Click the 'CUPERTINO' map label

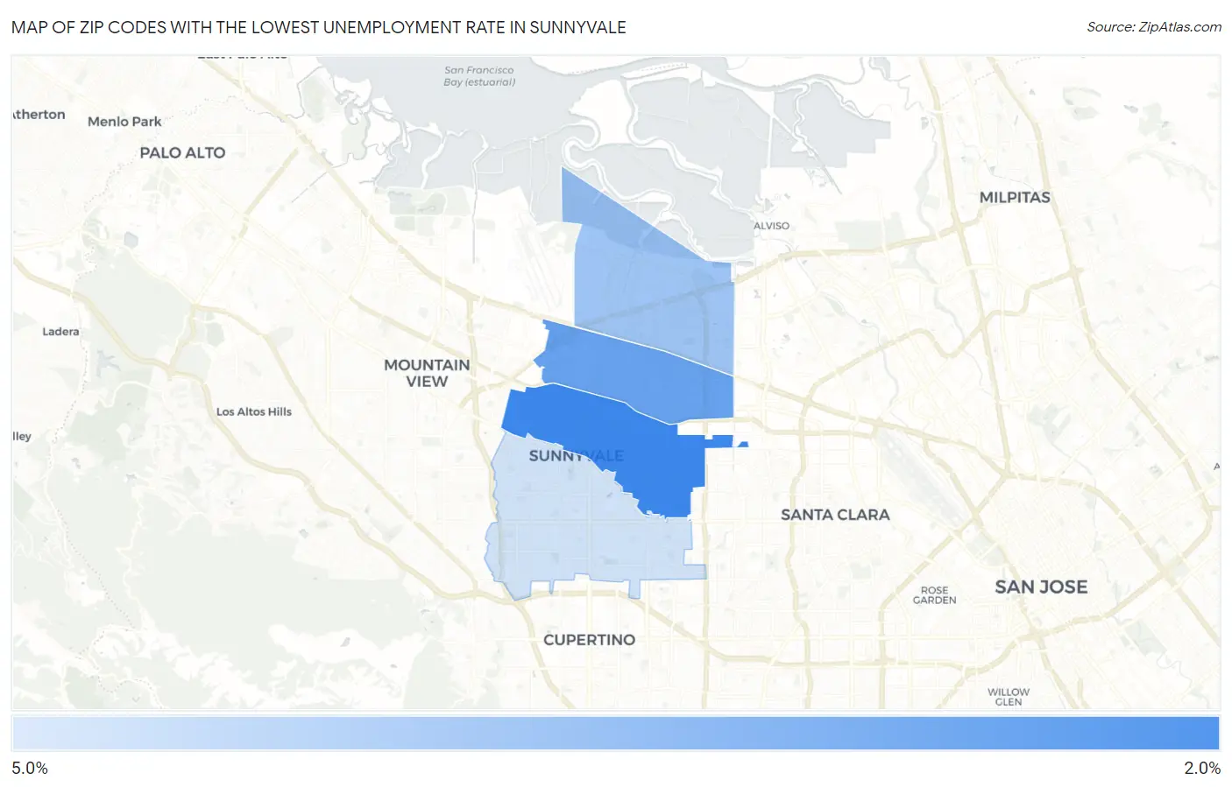(589, 640)
